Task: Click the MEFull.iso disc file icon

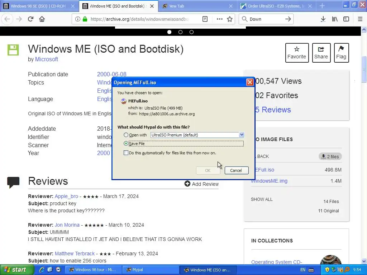Action: [123, 101]
